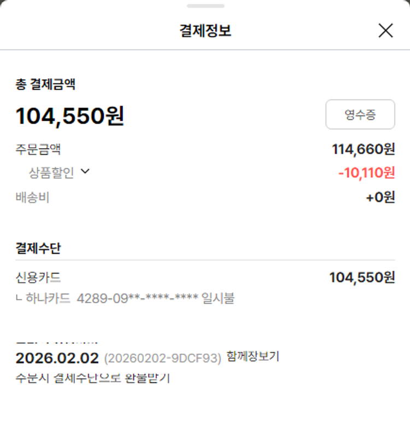Select the 총 결제금액 heading
Viewport: 410px width, 443px height.
point(45,84)
